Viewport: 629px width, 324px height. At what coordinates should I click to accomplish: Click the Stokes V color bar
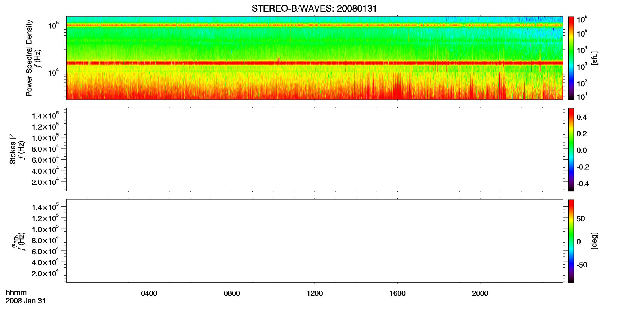point(571,149)
